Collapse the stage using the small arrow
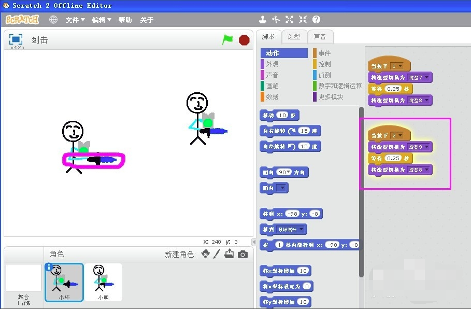471x309 pixels. click(x=254, y=242)
